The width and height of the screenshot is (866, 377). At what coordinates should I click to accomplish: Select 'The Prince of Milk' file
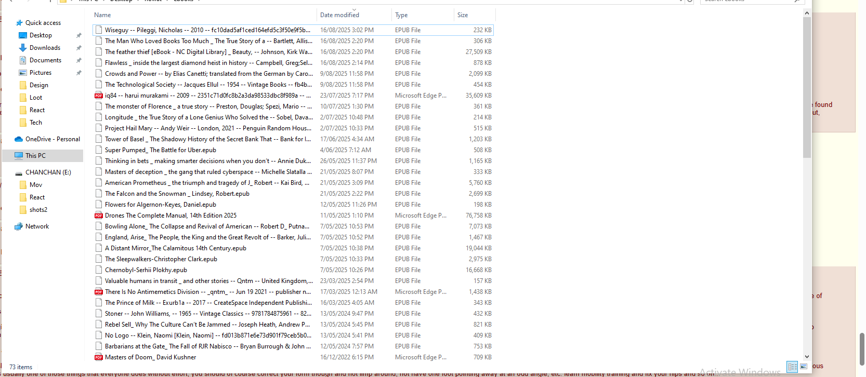pyautogui.click(x=208, y=303)
